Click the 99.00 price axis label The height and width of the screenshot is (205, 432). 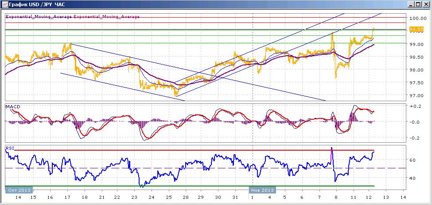point(416,44)
